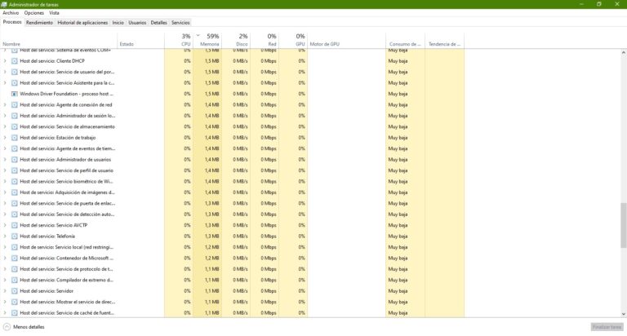This screenshot has height=336, width=627.
Task: Click the scrollbar up arrow
Action: coord(624,53)
